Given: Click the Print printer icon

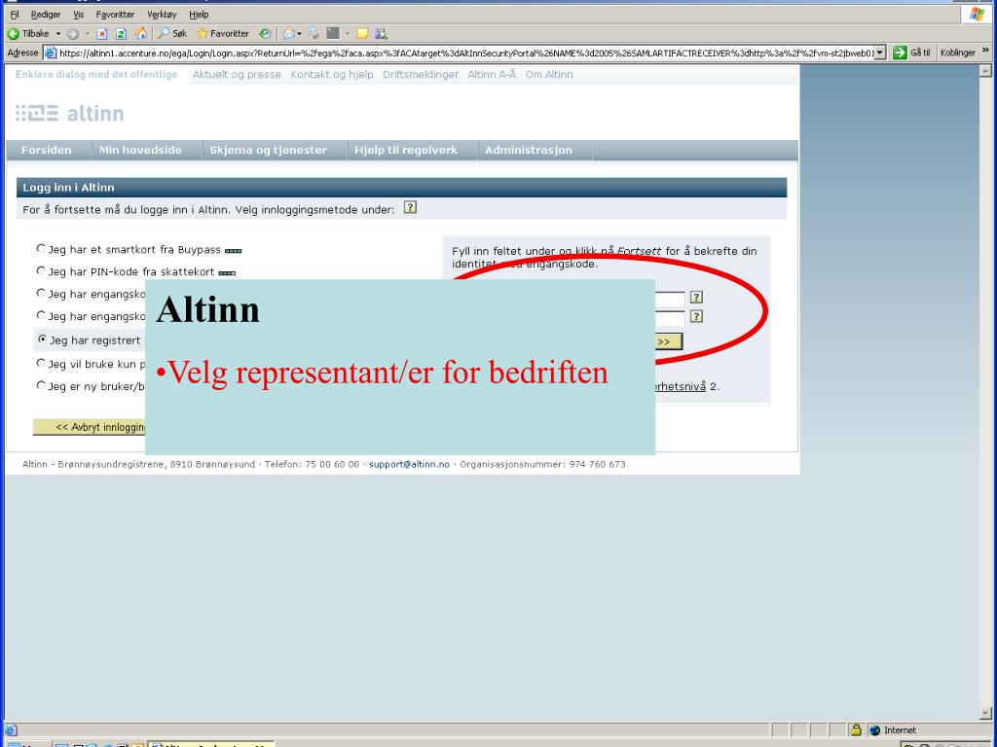Looking at the screenshot, I should click(314, 33).
